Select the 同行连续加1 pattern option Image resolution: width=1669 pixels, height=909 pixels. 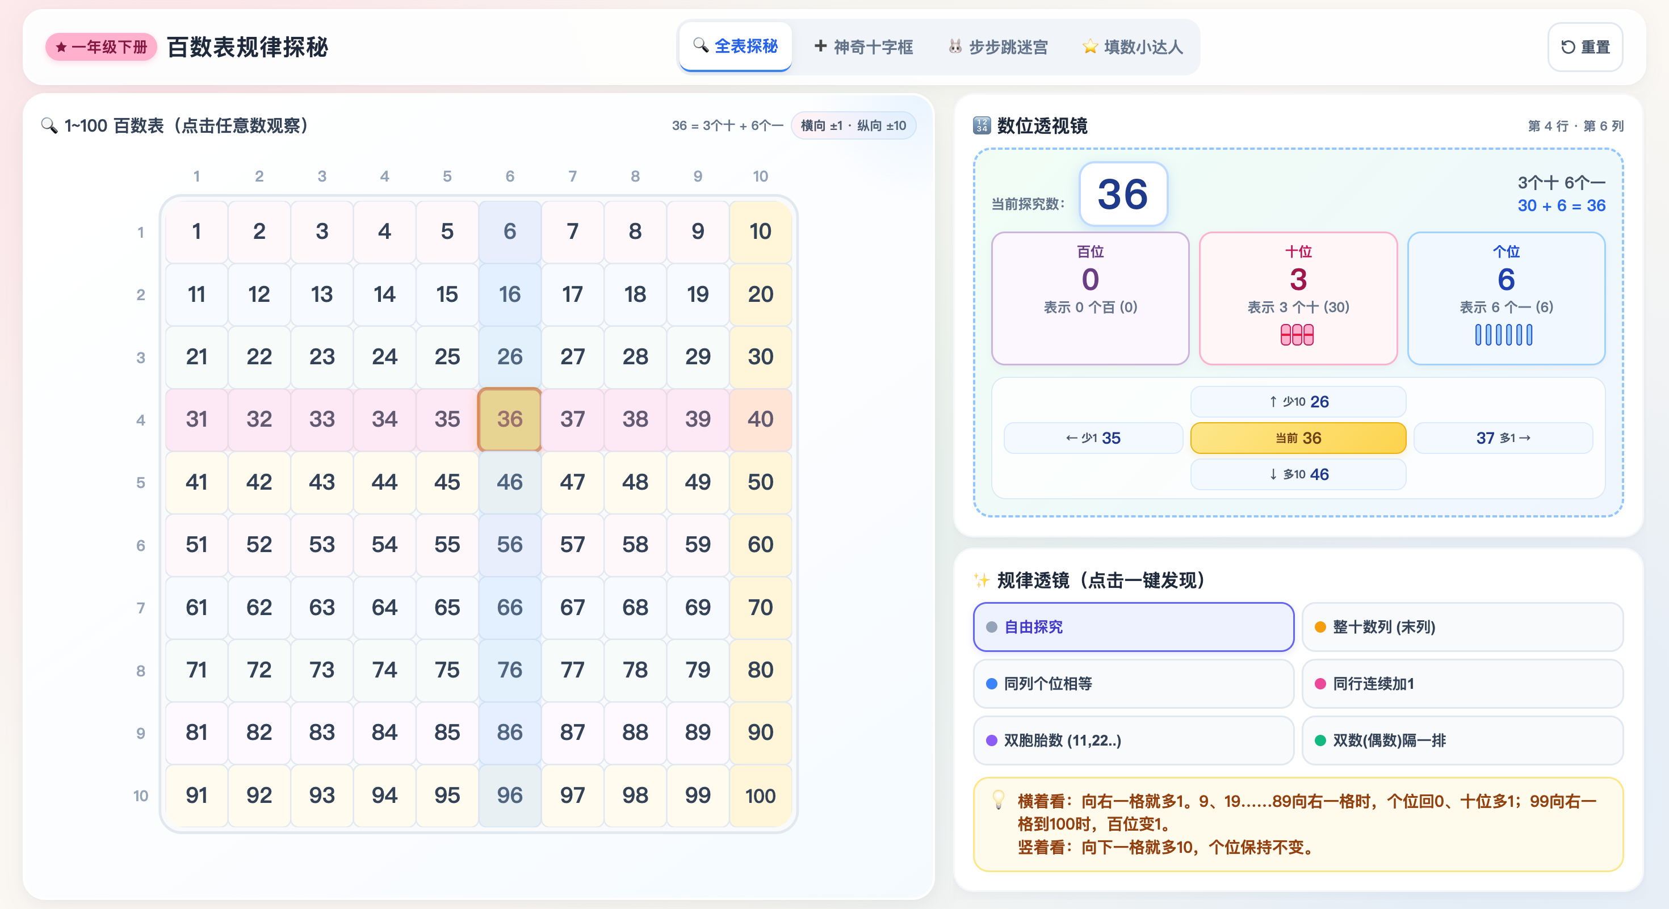1462,684
